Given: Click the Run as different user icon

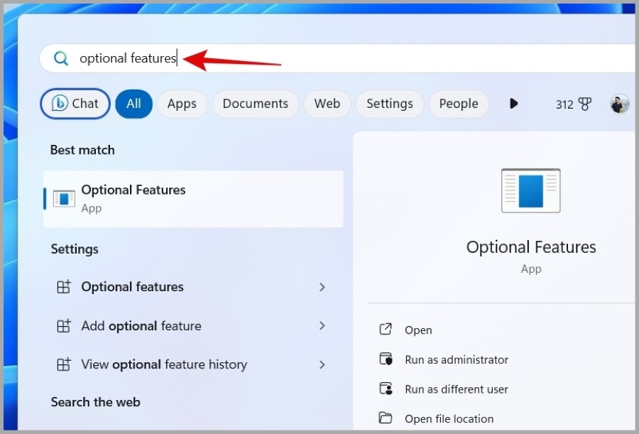Looking at the screenshot, I should pyautogui.click(x=386, y=389).
